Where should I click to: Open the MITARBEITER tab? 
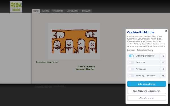[x=58, y=11]
